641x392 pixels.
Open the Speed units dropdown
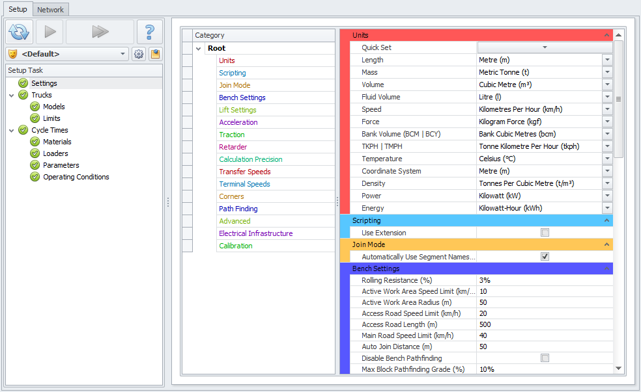coord(607,109)
